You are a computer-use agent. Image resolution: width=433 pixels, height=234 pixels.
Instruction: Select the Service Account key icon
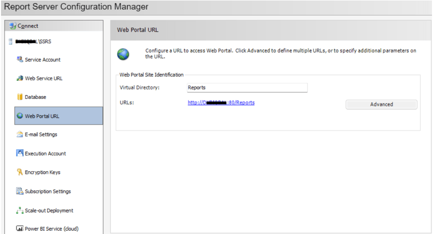tap(20, 59)
